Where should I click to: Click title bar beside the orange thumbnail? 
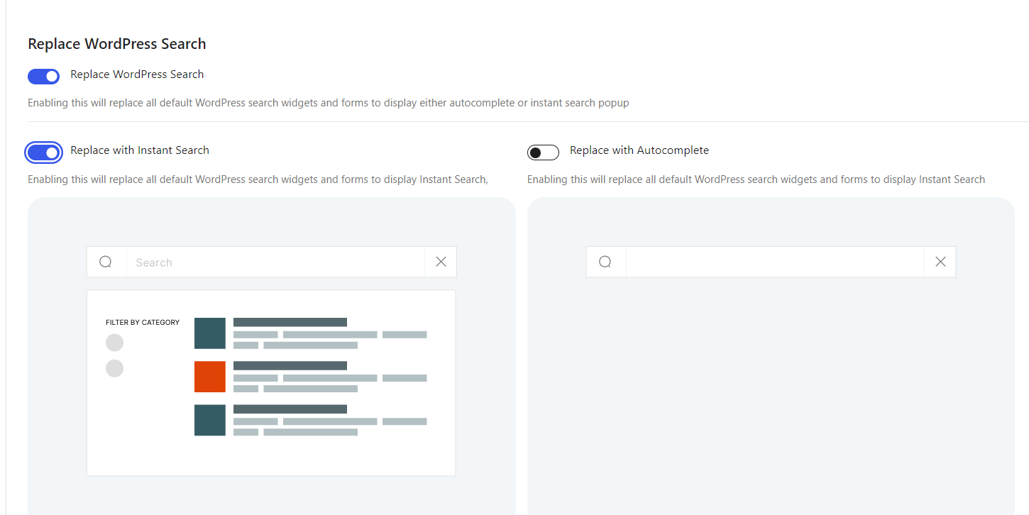[x=290, y=365]
